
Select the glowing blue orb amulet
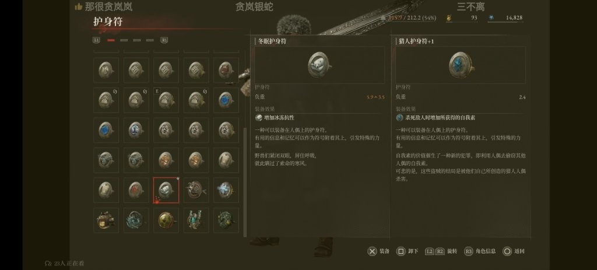(226, 190)
